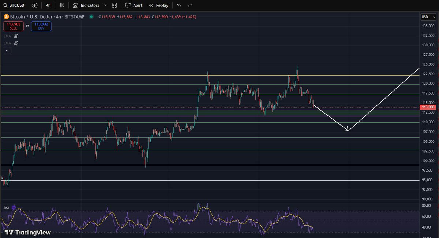The width and height of the screenshot is (439, 238).
Task: Open the USD currency dropdown
Action: 428,16
